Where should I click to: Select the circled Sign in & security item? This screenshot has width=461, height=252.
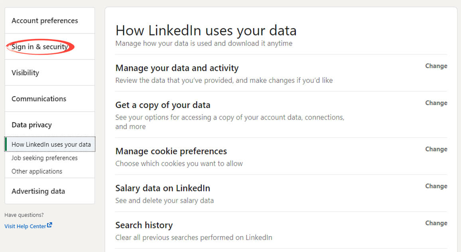point(39,46)
